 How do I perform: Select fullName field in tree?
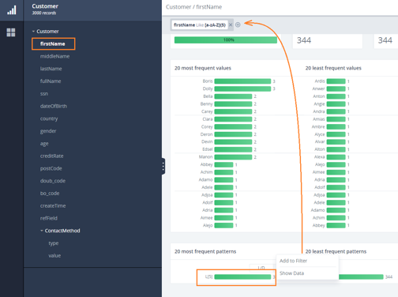(51, 81)
